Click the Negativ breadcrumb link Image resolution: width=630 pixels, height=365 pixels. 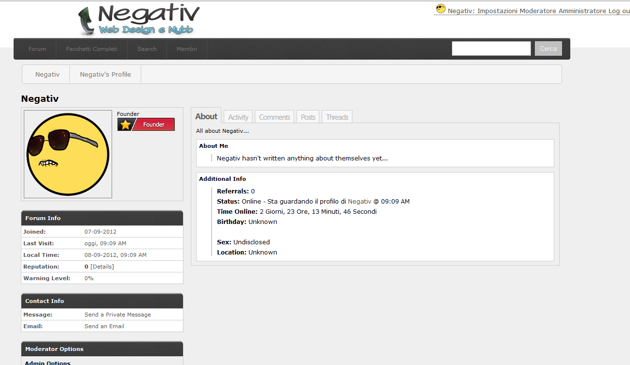click(48, 74)
